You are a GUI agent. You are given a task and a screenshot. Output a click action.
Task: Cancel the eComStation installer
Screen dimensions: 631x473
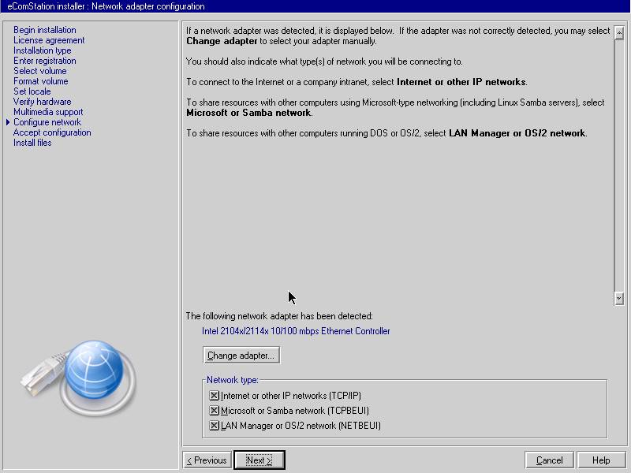pos(549,460)
